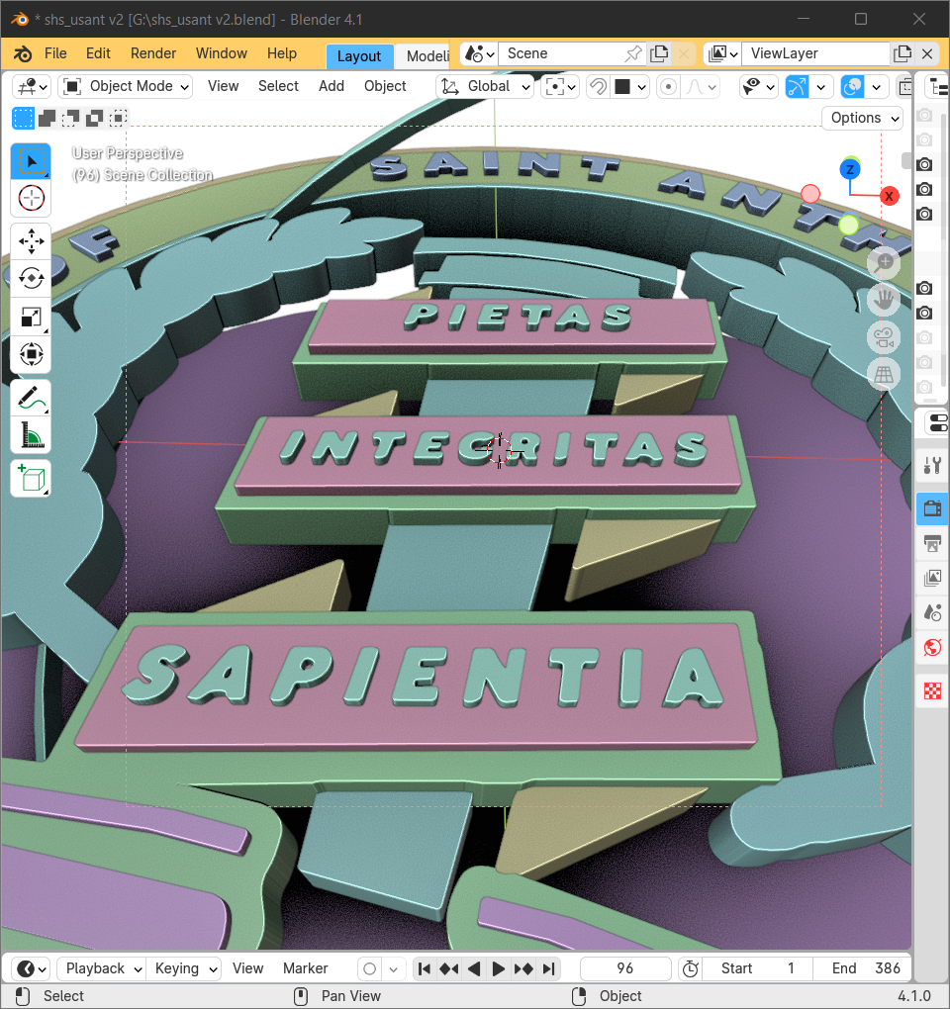
Task: Open the Keying dropdown in timeline
Action: coord(184,968)
